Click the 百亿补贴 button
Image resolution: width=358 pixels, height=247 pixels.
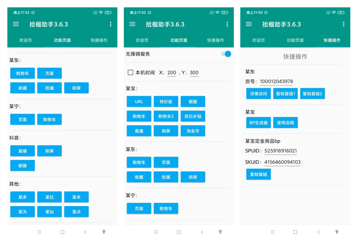click(193, 116)
